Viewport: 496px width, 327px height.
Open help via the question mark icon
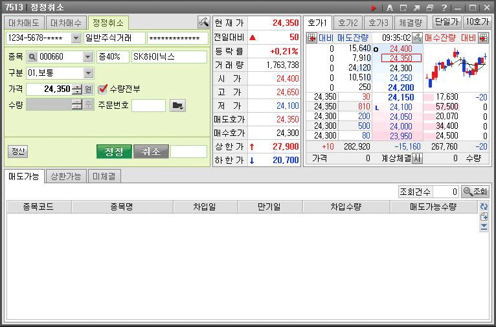click(x=444, y=8)
